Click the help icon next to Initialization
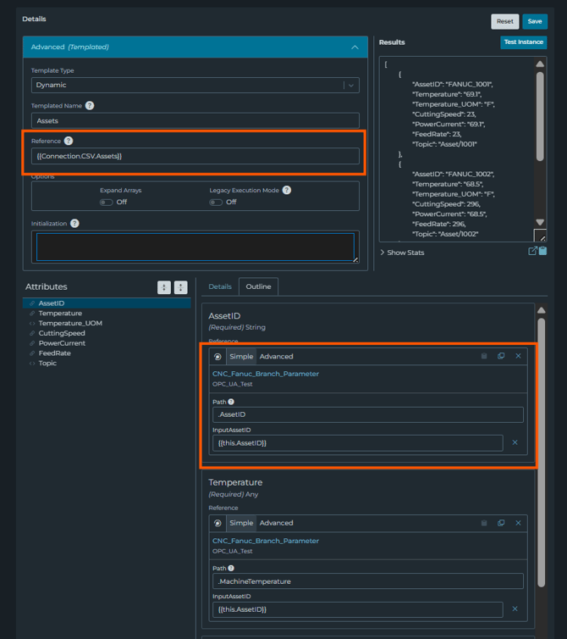Viewport: 567px width, 639px height. pos(74,224)
